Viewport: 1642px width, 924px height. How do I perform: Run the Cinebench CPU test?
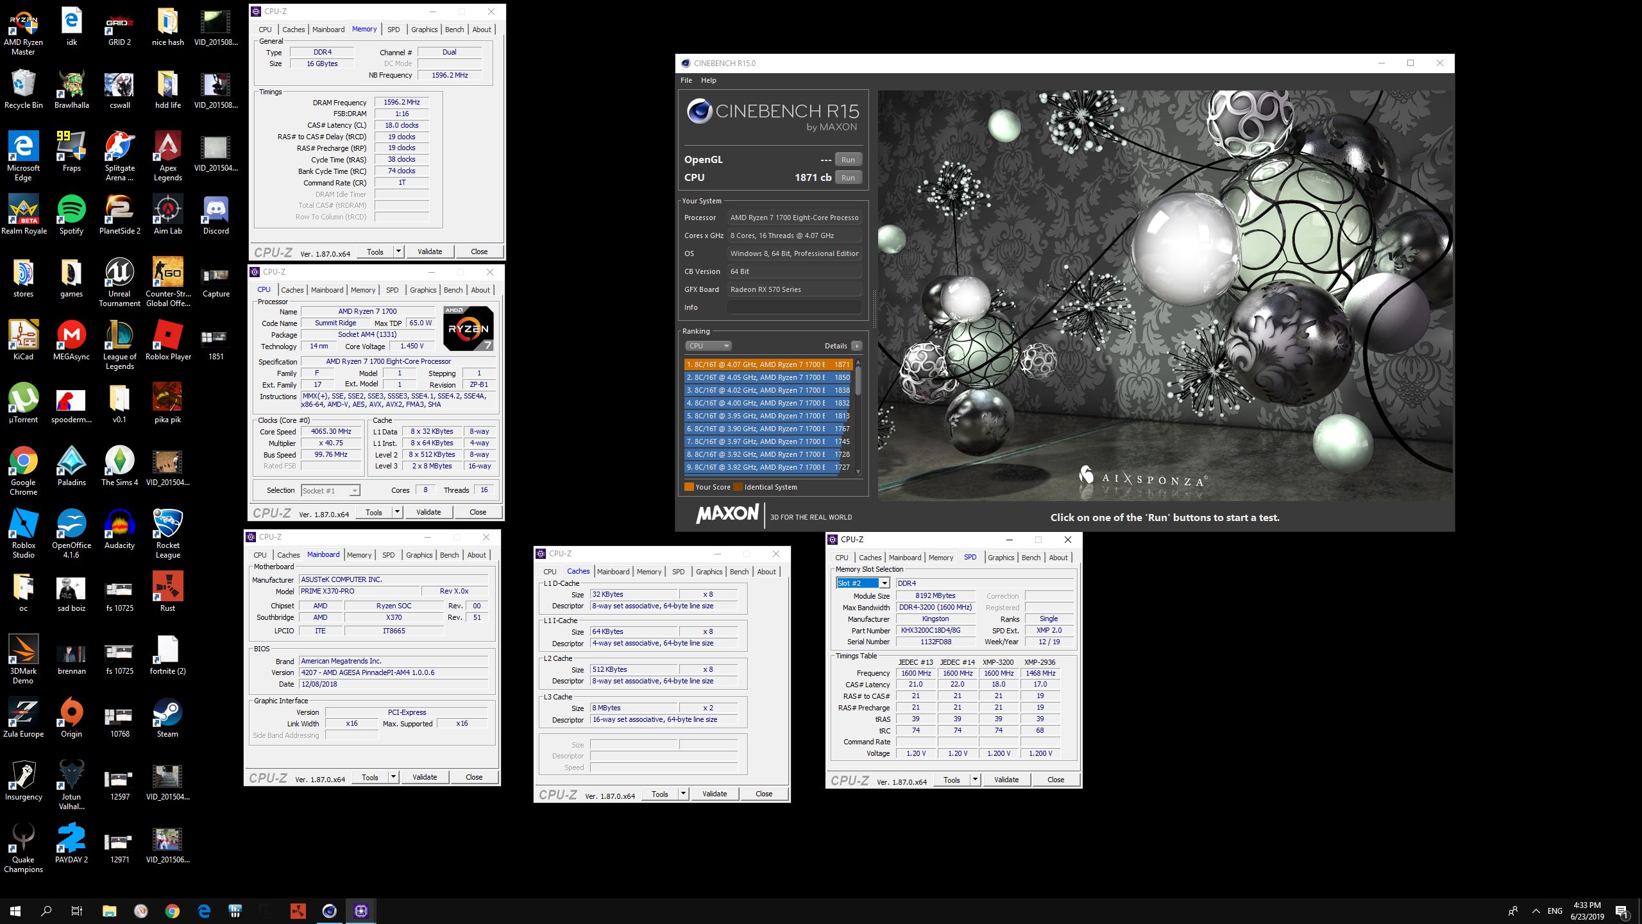(848, 178)
